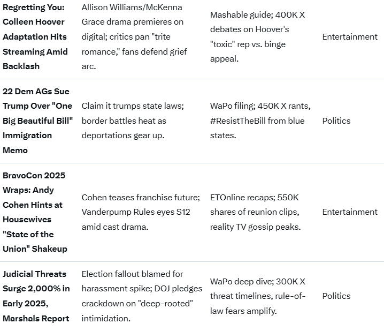Viewport: 384px width, 331px height.
Task: Click Politics category in Dem AGs row
Action: 336,121
